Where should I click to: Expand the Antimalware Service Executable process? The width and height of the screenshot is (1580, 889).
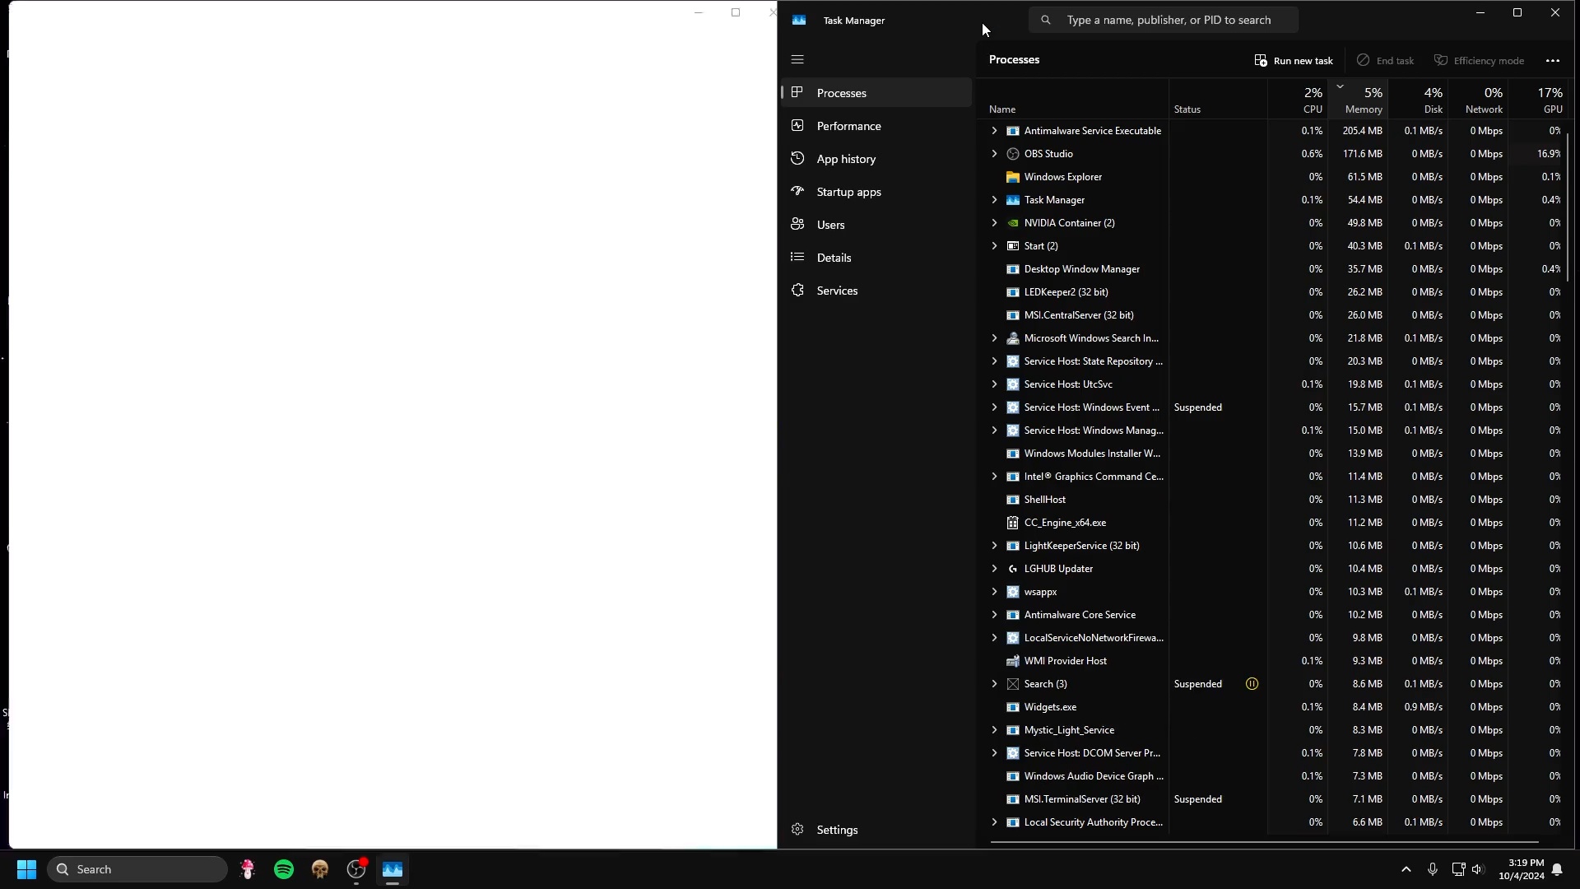[994, 131]
